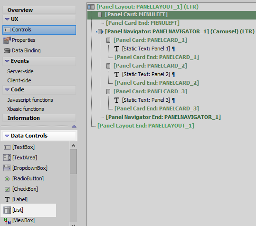256x226 pixels.
Task: Collapse the UX section
Action: click(7, 20)
